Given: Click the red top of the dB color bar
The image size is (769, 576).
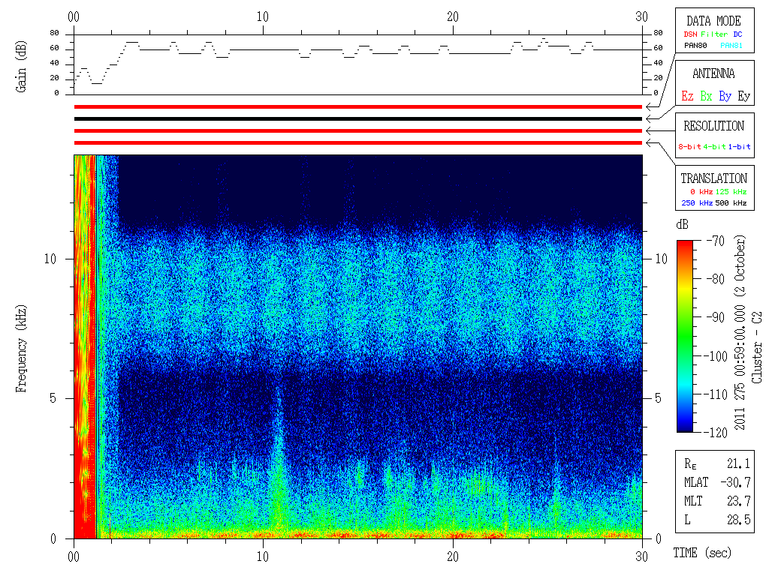Looking at the screenshot, I should coord(685,245).
